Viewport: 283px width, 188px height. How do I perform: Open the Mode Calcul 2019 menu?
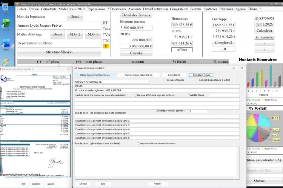(71, 9)
